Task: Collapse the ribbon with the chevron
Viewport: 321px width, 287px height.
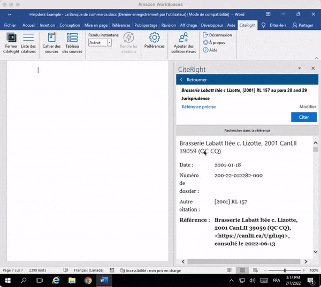Action: (x=317, y=58)
